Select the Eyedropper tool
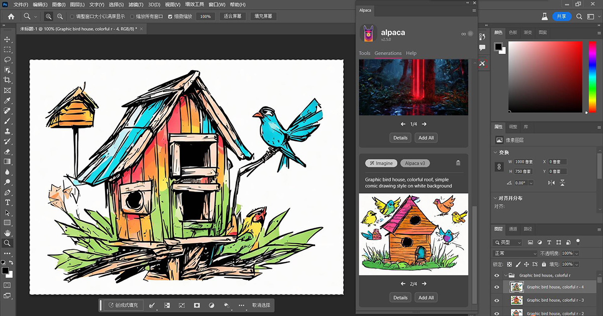This screenshot has height=316, width=603. point(7,100)
